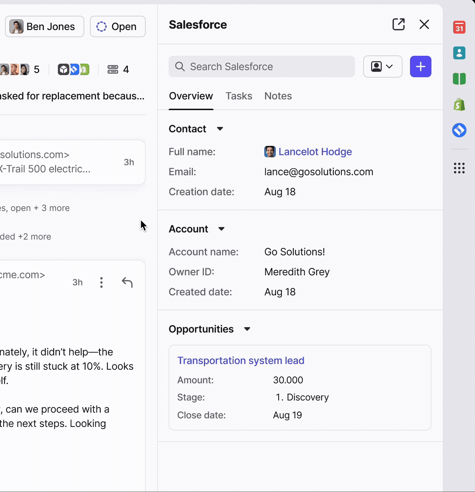Open the Contacts app in sidebar
The height and width of the screenshot is (492, 475).
tap(459, 53)
